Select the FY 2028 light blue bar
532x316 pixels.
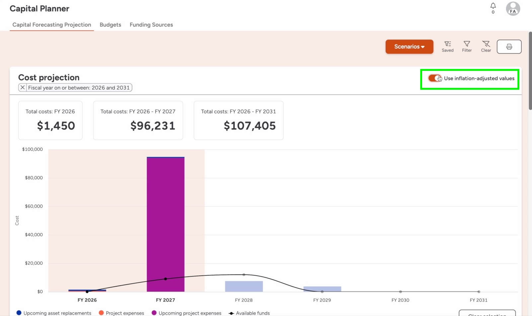coord(244,286)
